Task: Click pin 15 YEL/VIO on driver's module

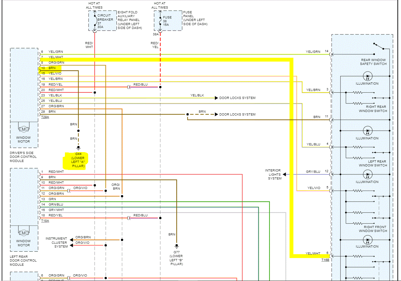Action: (51, 74)
